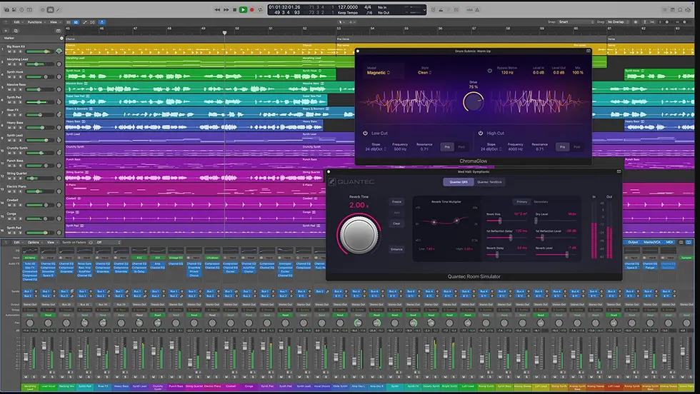The height and width of the screenshot is (394, 700).
Task: Toggle the ChromaGlow High Cut power button
Action: 481,133
